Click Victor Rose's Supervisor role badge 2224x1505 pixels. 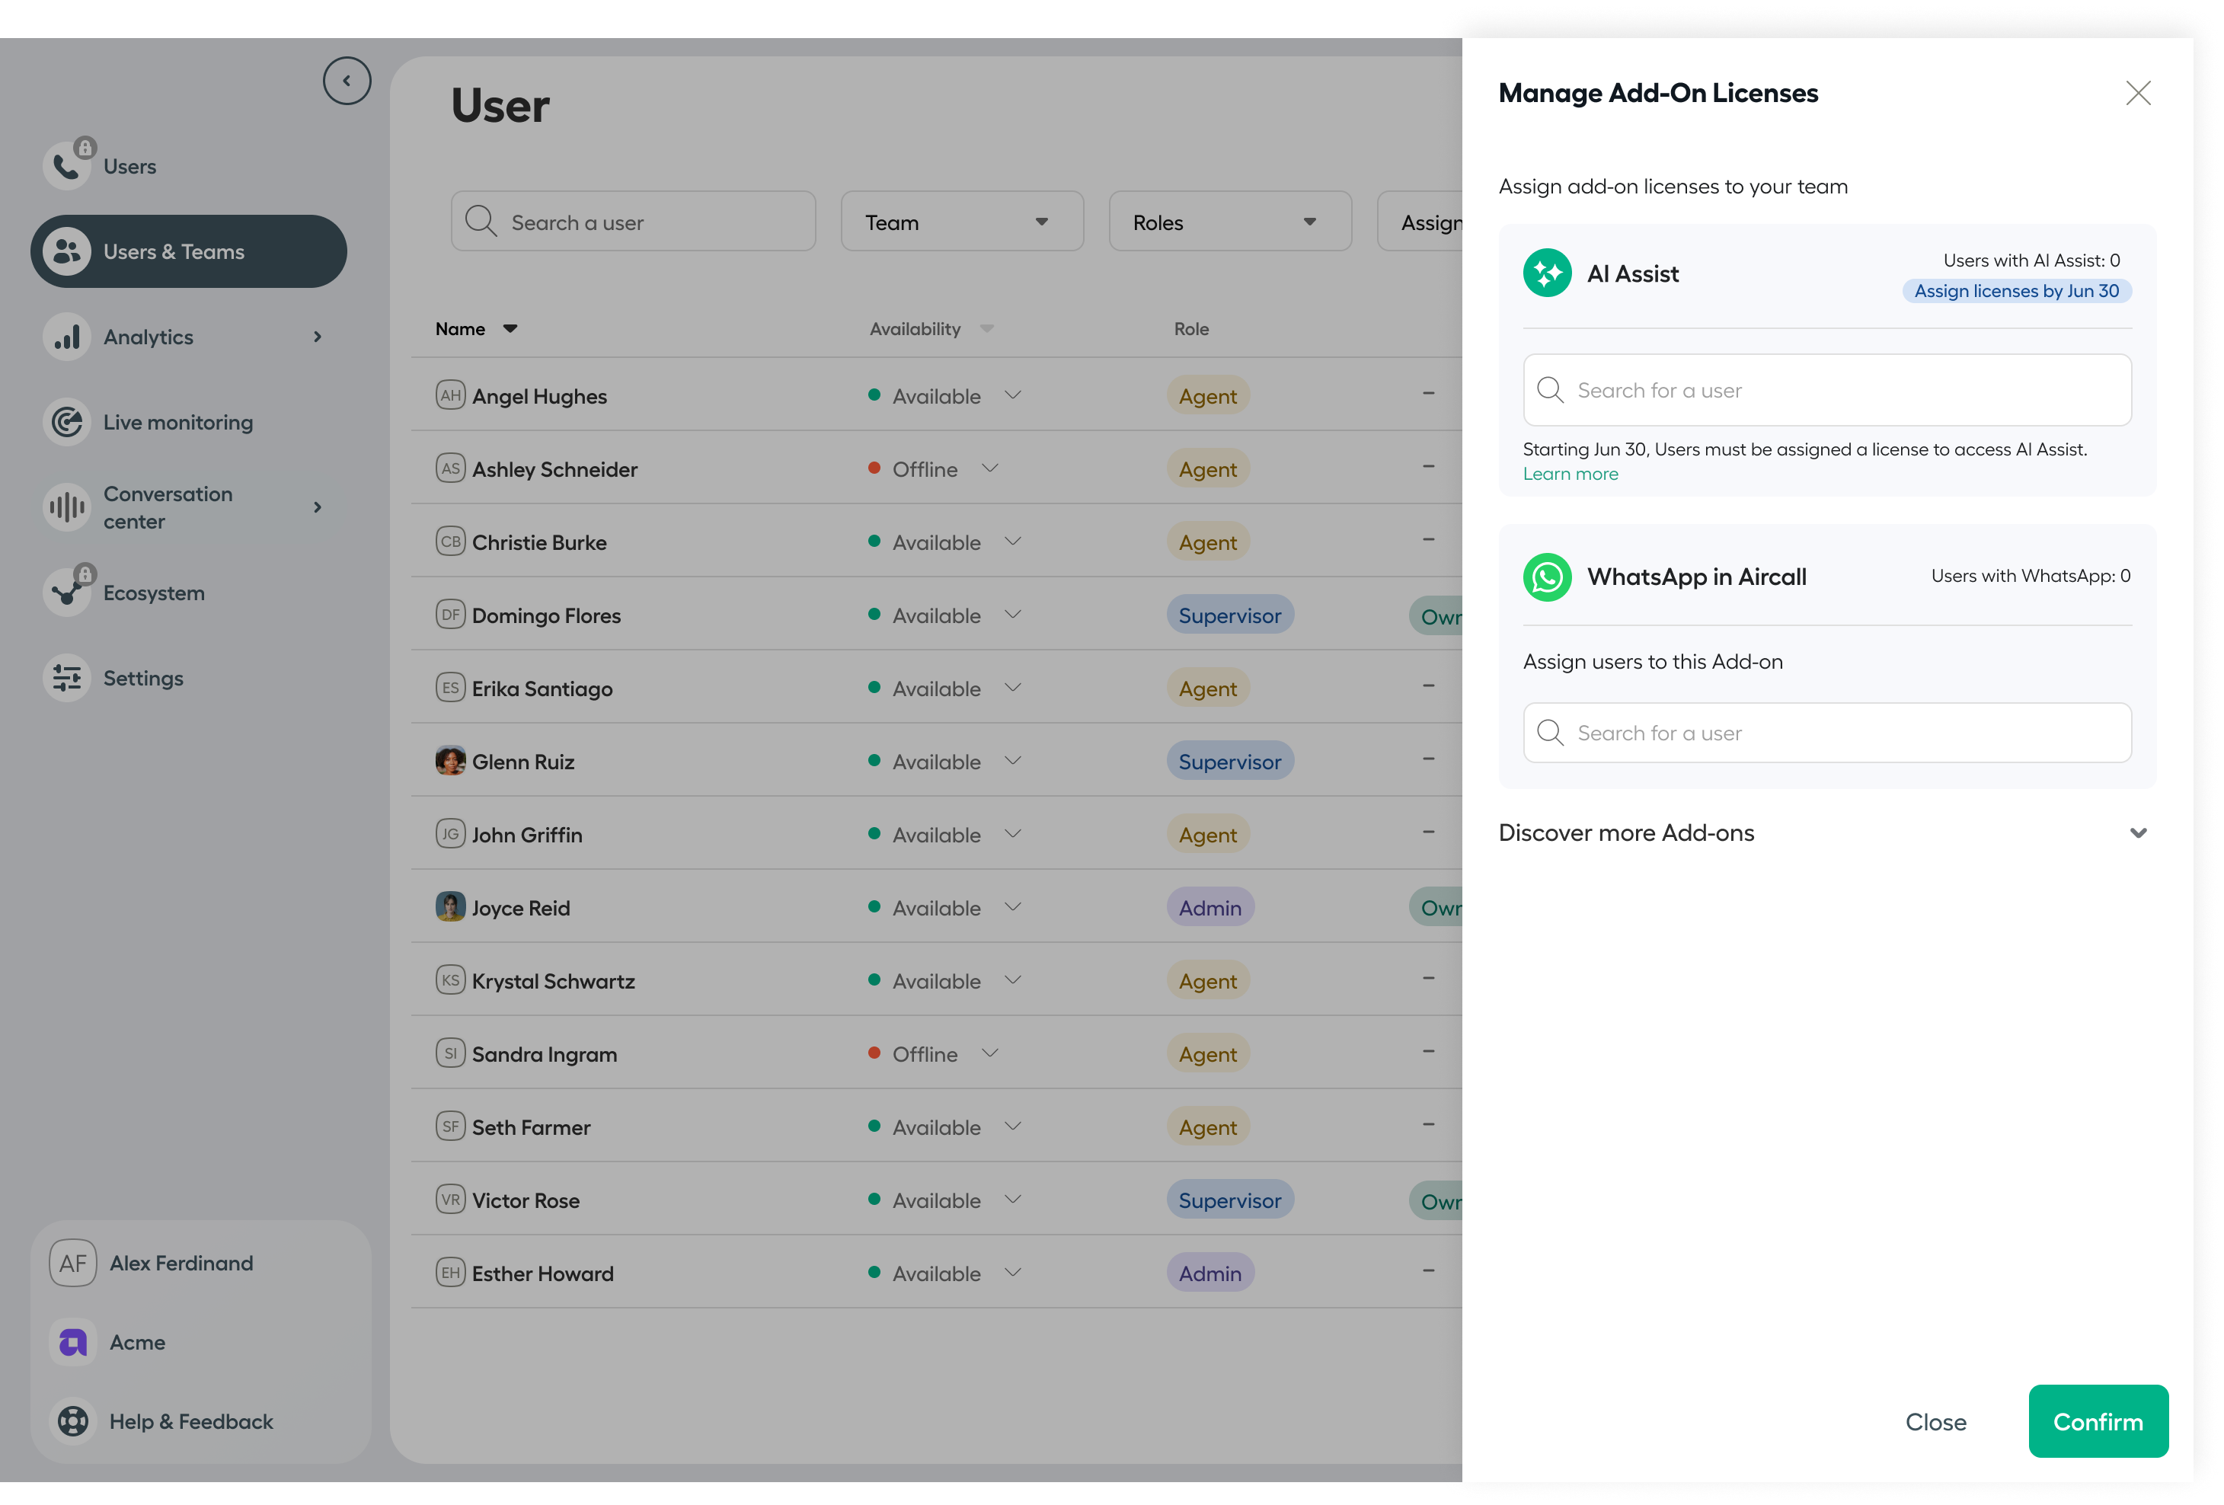click(1230, 1199)
